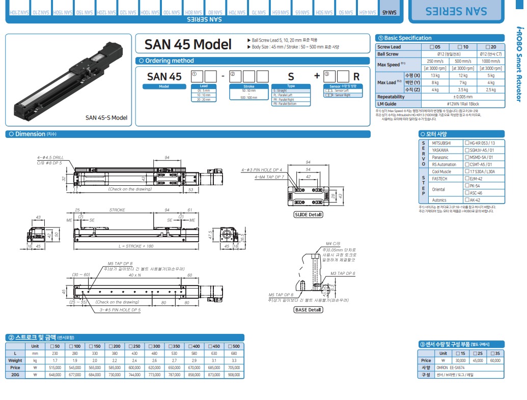Click the Dimension section header bar
527x400 pixels.
(187, 134)
